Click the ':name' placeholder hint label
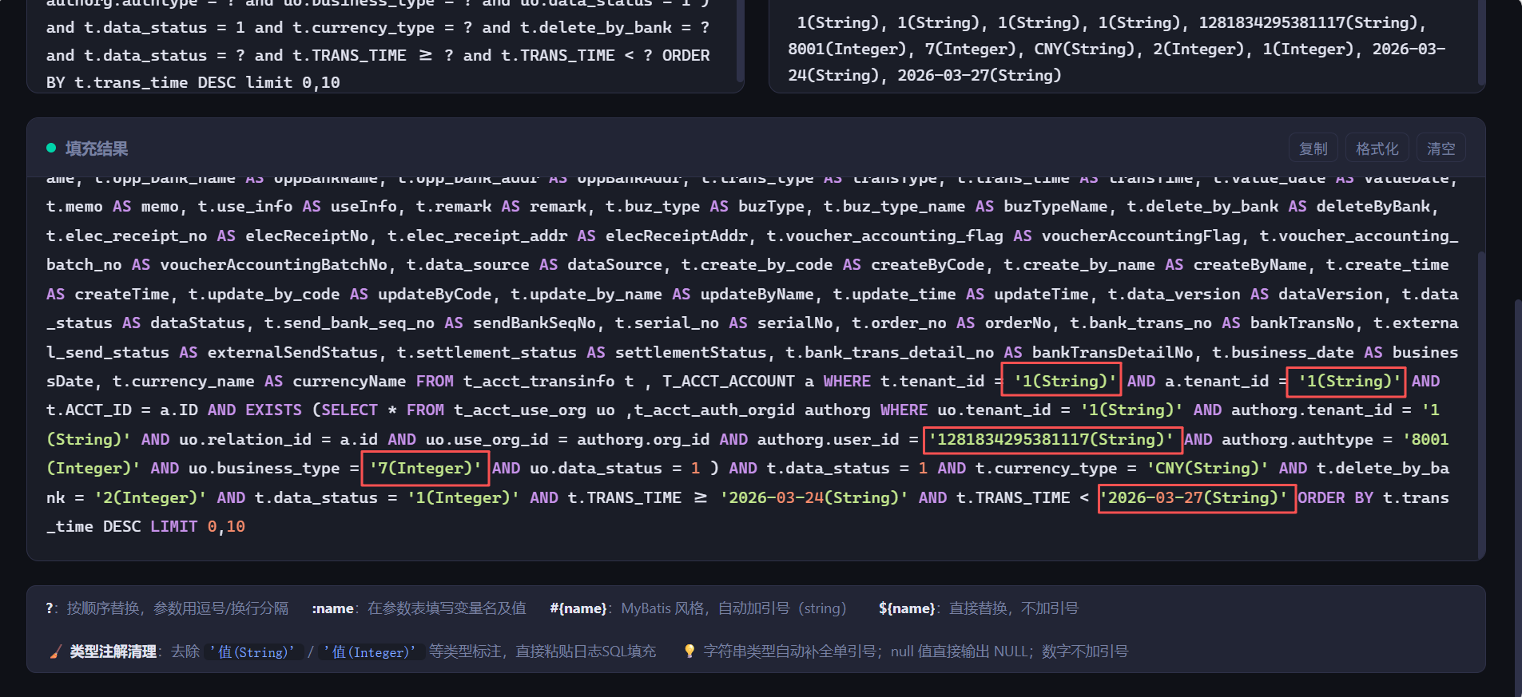The height and width of the screenshot is (697, 1522). coord(332,608)
